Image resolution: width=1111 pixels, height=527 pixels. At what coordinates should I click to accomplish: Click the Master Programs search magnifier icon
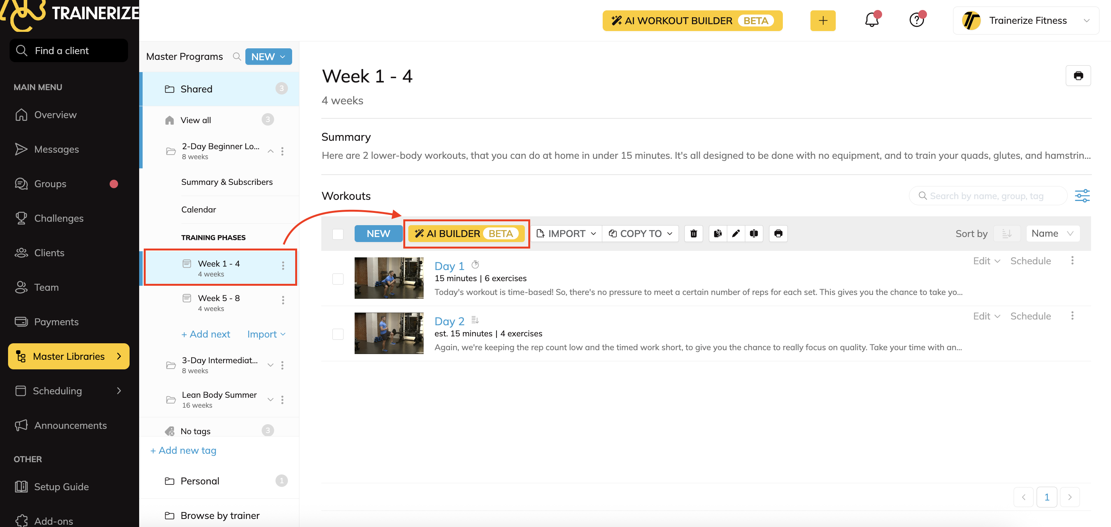click(236, 56)
